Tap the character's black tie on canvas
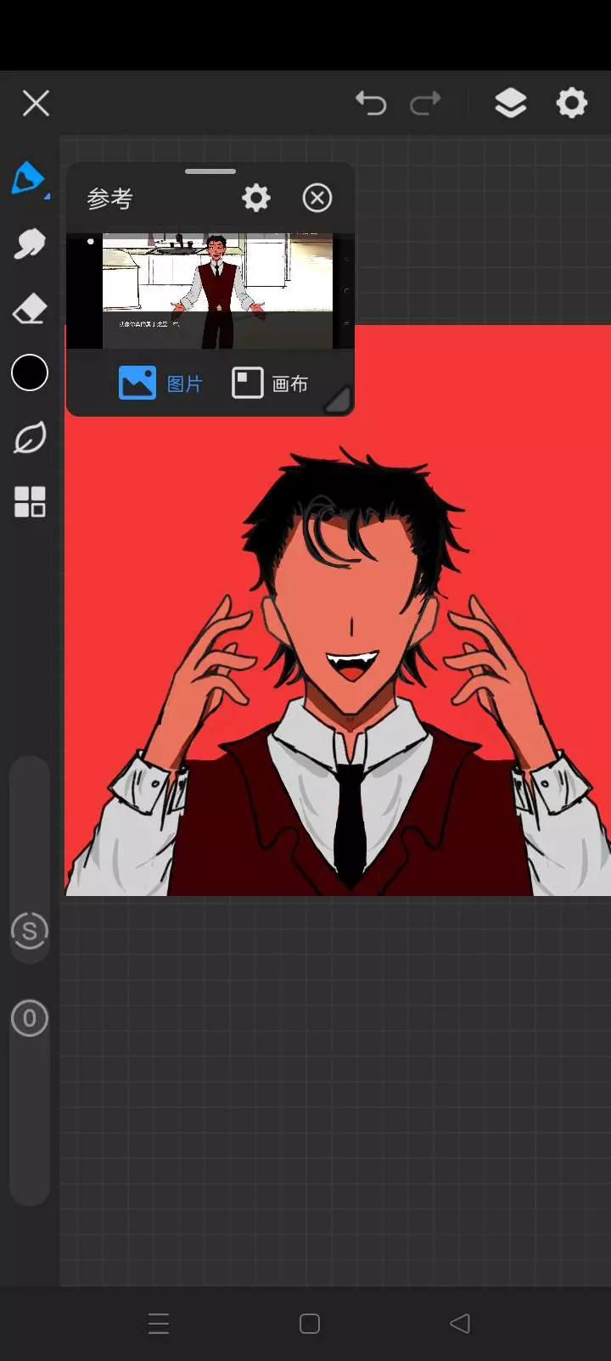 click(350, 823)
